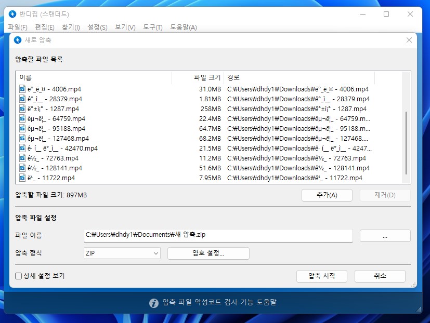Open the 찾기(I) menu

(71, 27)
